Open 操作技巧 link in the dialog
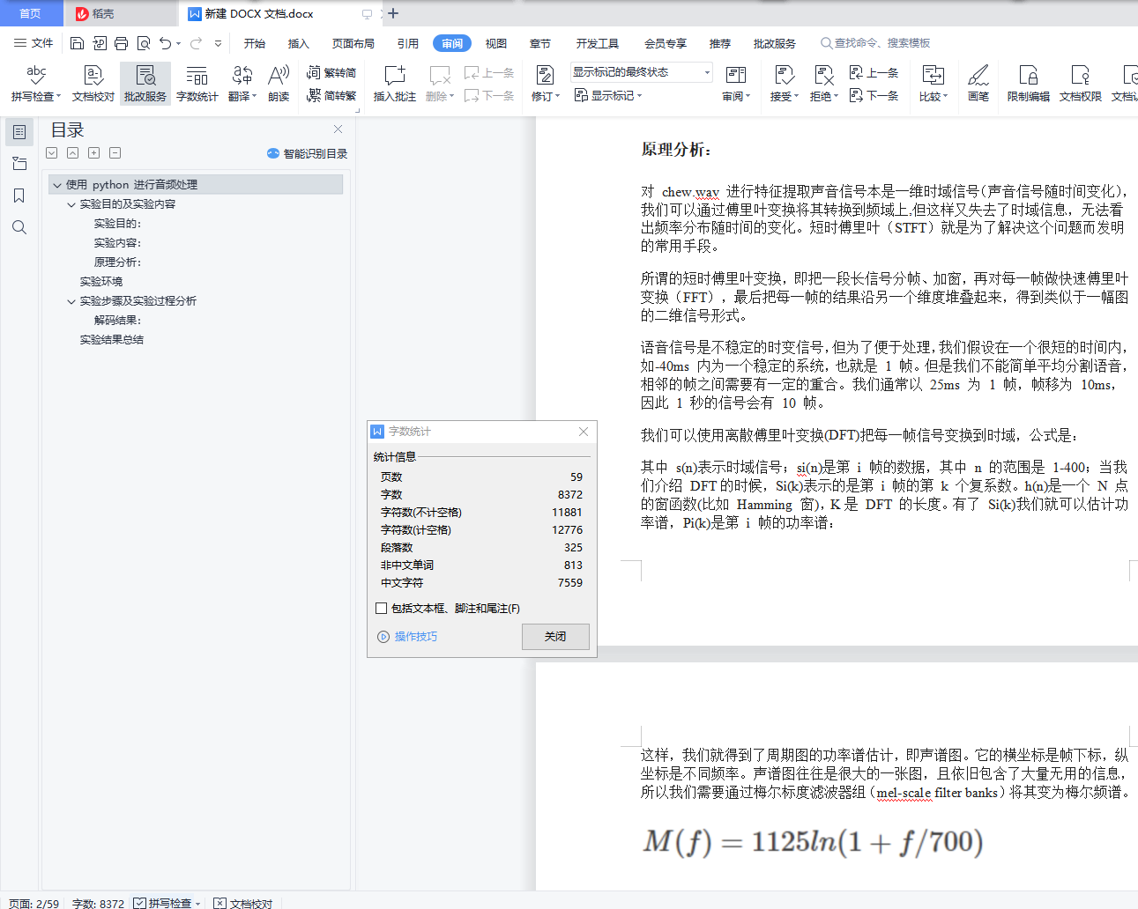 pyautogui.click(x=407, y=637)
